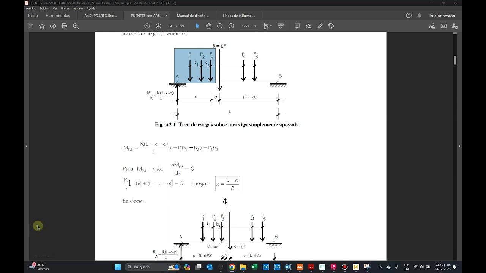Zoom in with the plus button
The height and width of the screenshot is (273, 486).
point(231,26)
